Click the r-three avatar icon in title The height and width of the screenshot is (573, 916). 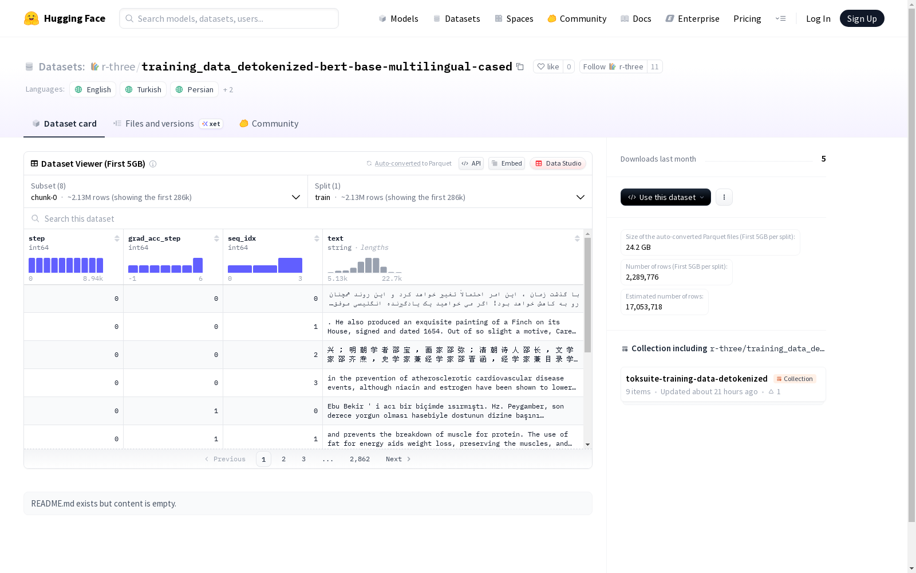pyautogui.click(x=94, y=66)
